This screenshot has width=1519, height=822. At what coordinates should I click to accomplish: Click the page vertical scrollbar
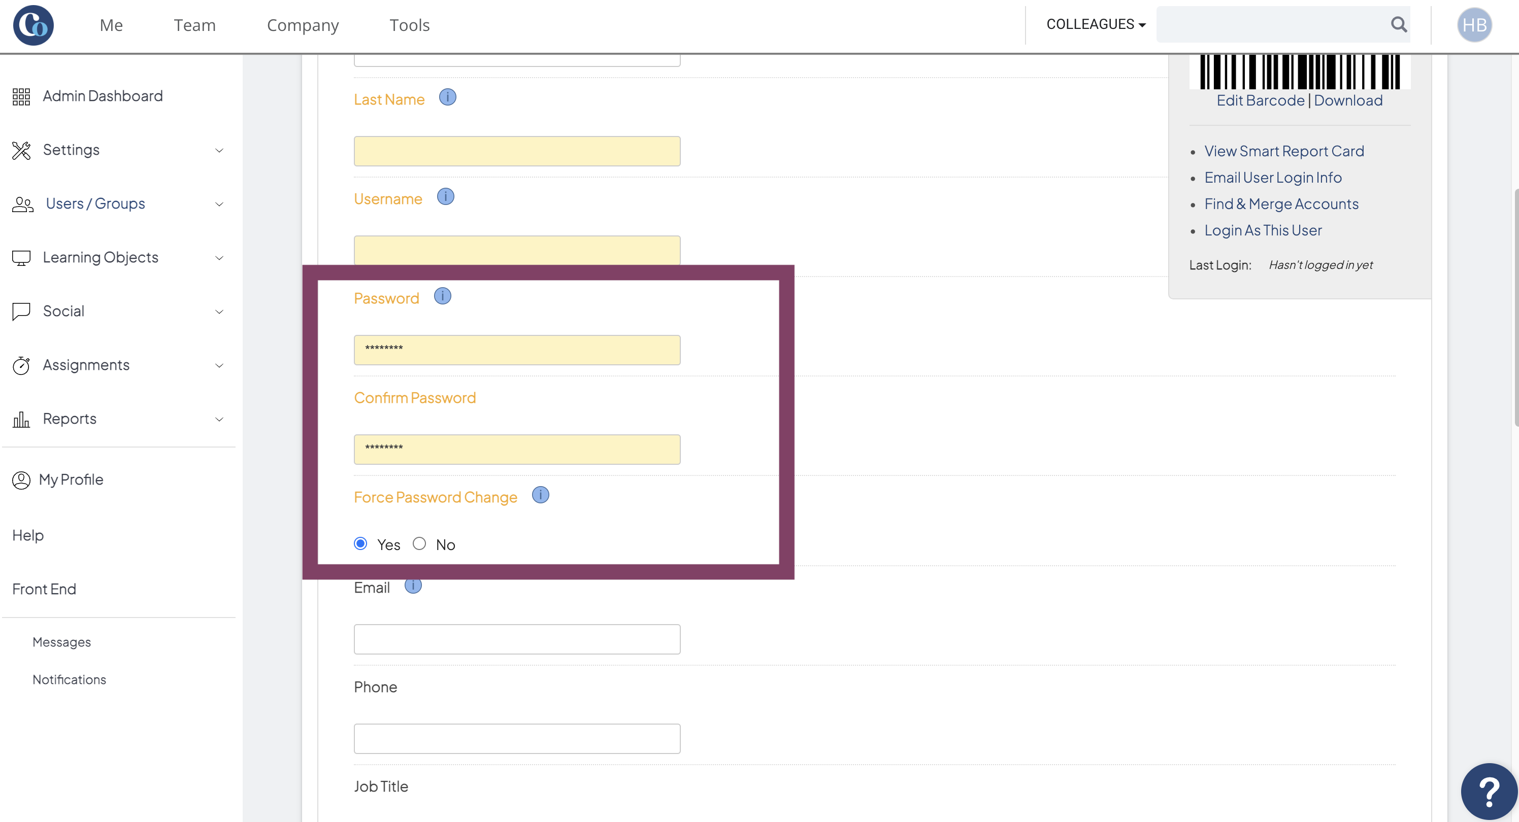click(x=1515, y=306)
